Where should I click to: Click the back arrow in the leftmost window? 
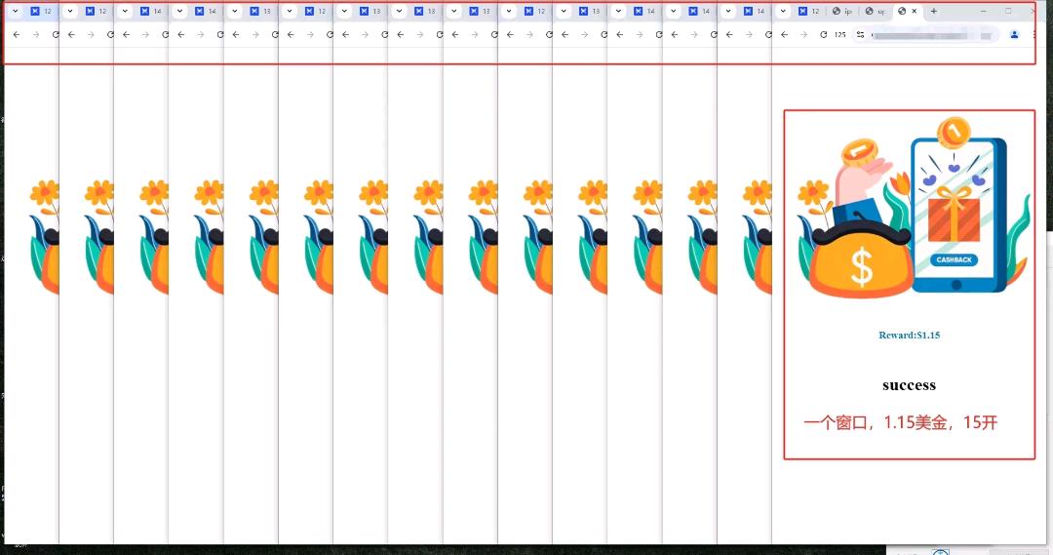(15, 34)
